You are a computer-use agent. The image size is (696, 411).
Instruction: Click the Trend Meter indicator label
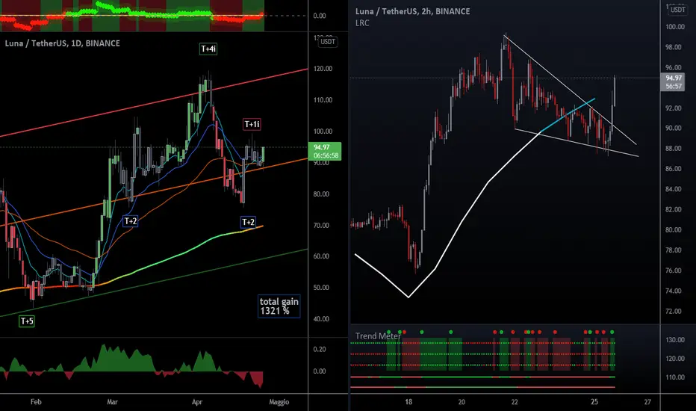pos(378,336)
